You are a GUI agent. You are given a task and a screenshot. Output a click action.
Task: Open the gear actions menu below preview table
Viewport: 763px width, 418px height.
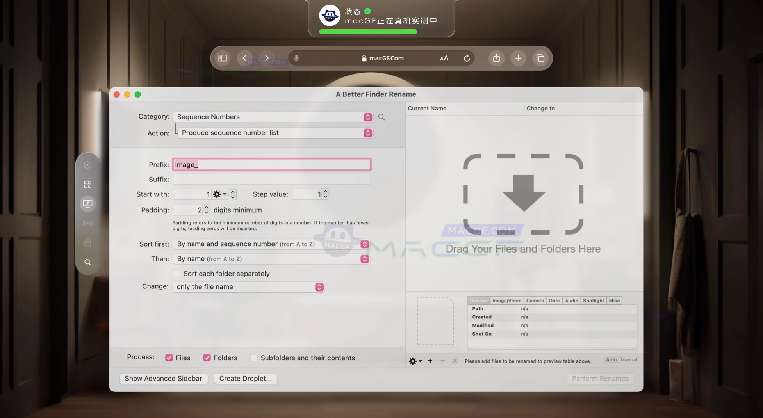click(415, 361)
